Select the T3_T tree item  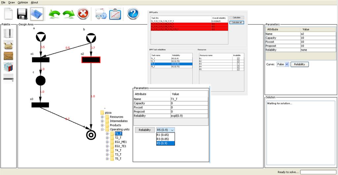point(118,154)
